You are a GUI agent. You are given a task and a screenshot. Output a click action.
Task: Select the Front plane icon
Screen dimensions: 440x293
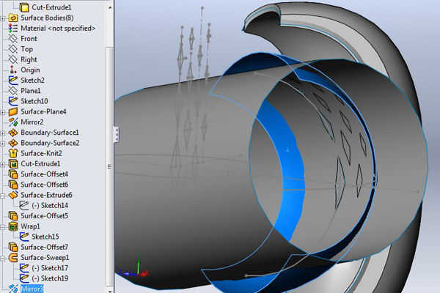tap(13, 39)
